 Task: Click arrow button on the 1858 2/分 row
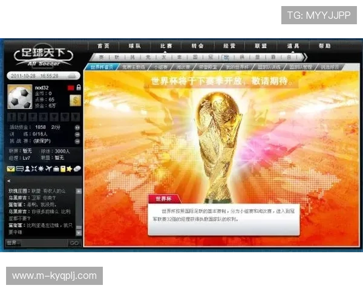pos(77,127)
